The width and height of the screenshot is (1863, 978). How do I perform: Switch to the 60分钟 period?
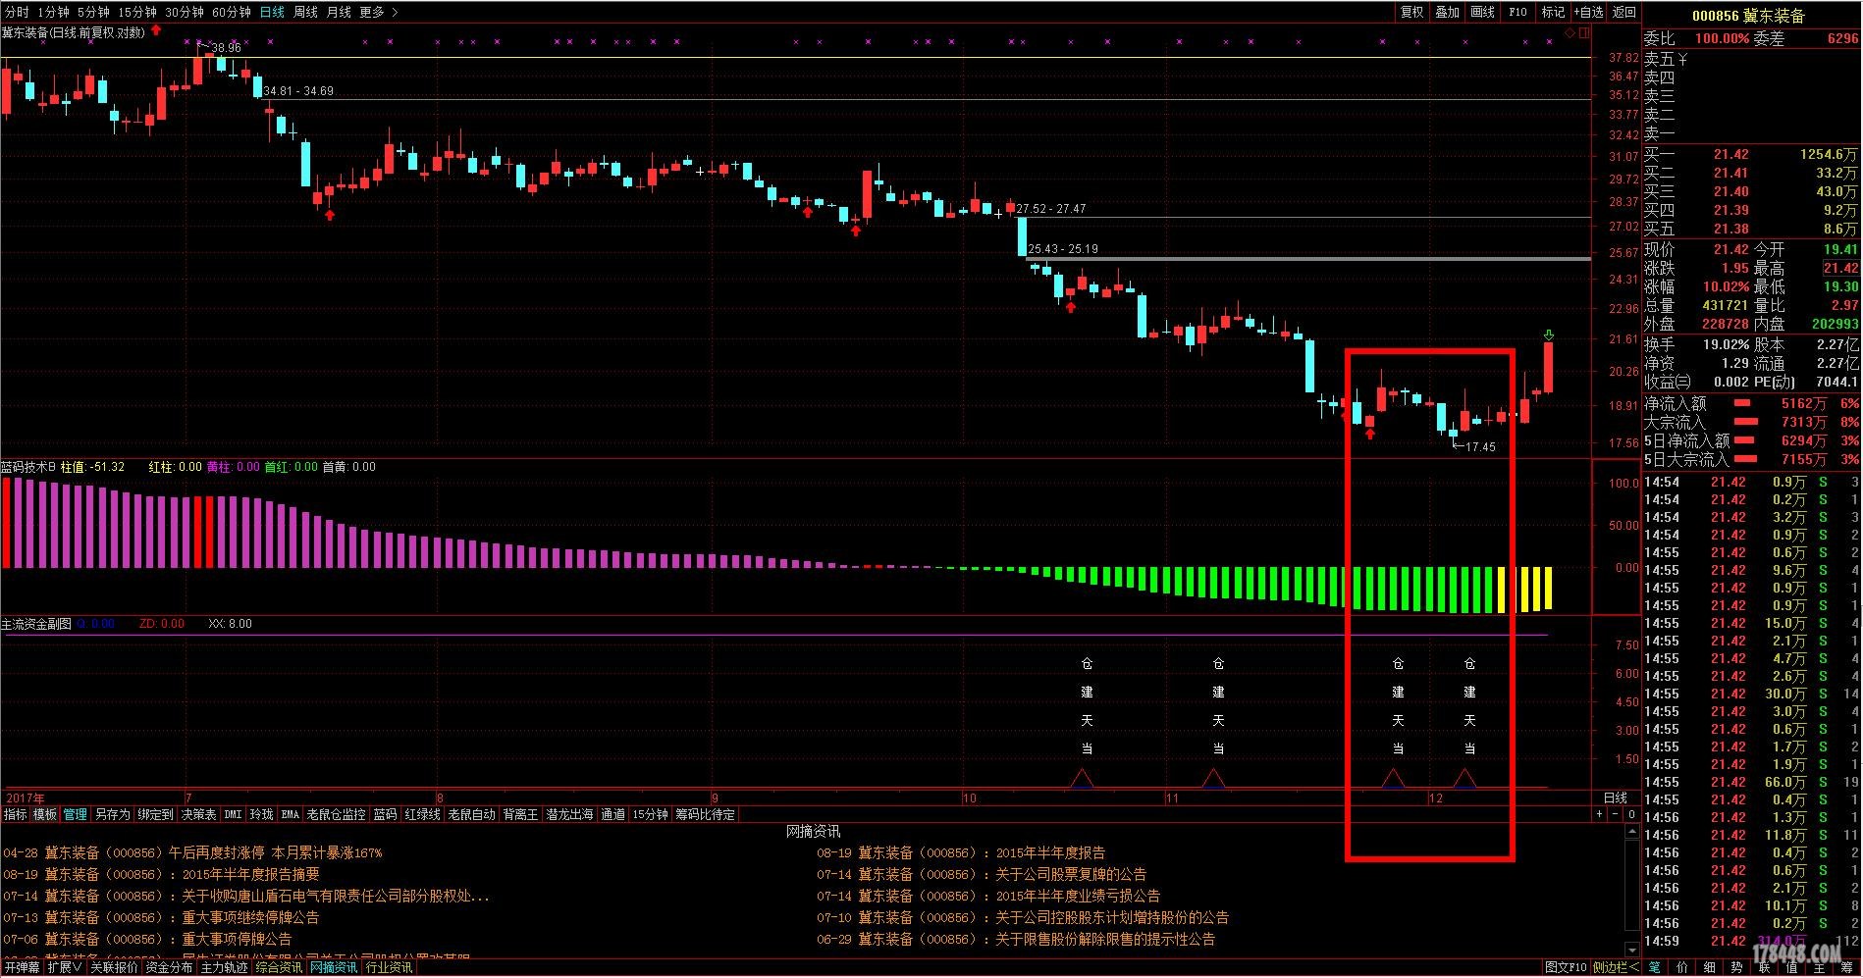(x=231, y=12)
